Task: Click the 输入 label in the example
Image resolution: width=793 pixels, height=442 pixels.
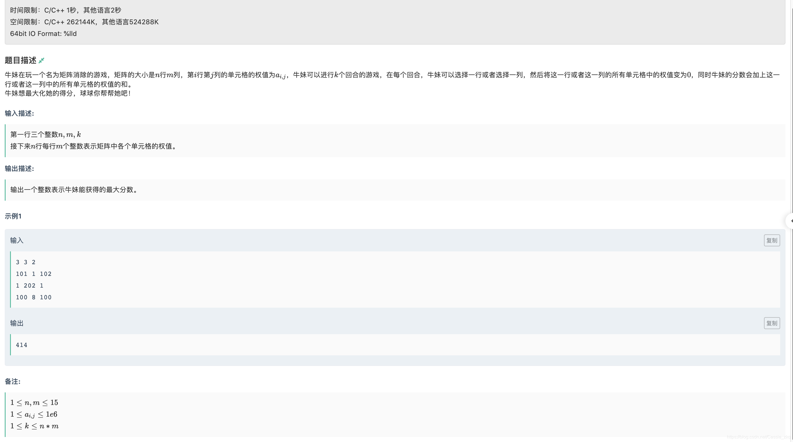Action: 17,240
